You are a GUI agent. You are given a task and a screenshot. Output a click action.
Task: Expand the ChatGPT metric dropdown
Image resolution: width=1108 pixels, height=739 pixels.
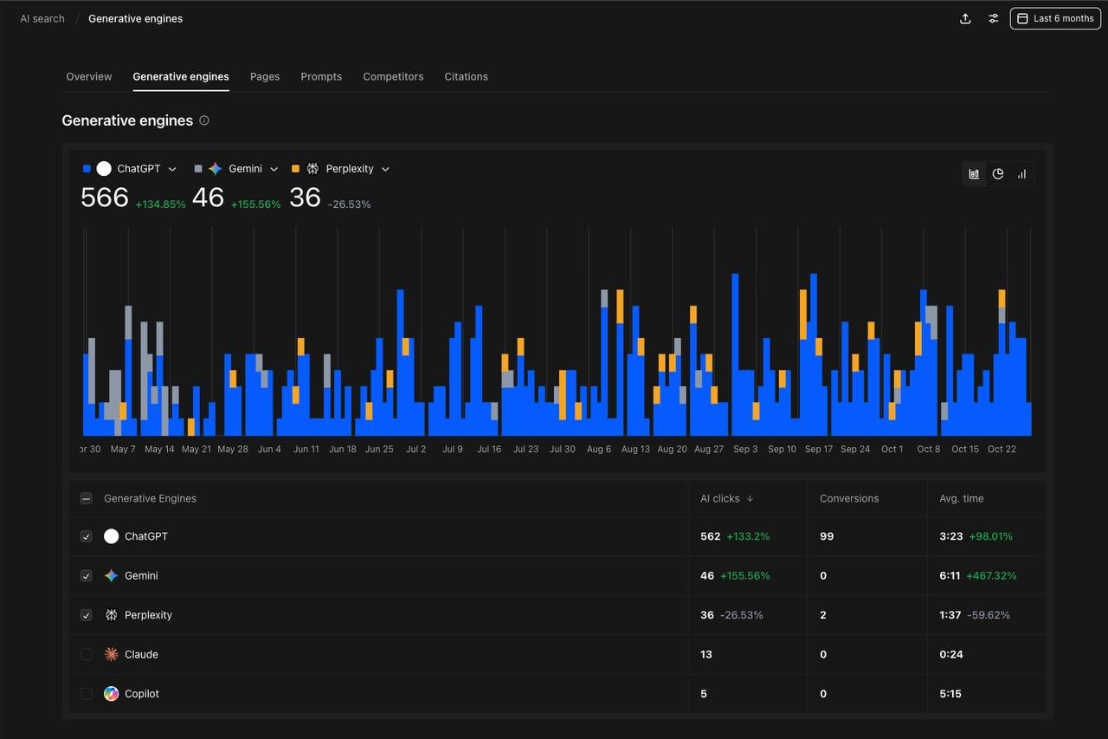pyautogui.click(x=172, y=168)
